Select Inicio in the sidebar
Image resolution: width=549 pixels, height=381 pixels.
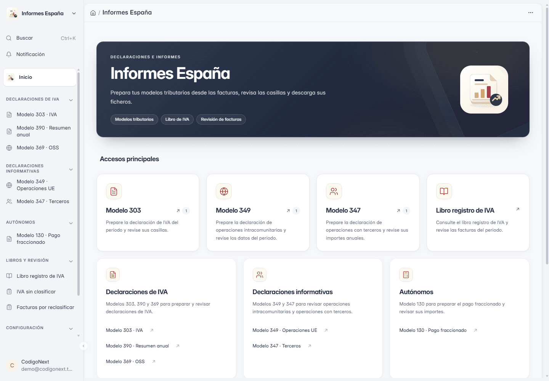click(40, 77)
